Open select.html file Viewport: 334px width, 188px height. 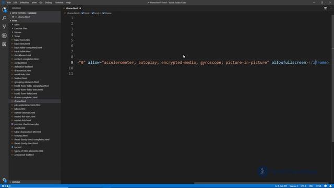20,128
